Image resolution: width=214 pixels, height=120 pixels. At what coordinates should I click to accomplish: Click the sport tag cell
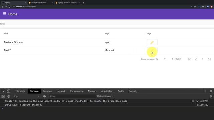[108, 42]
